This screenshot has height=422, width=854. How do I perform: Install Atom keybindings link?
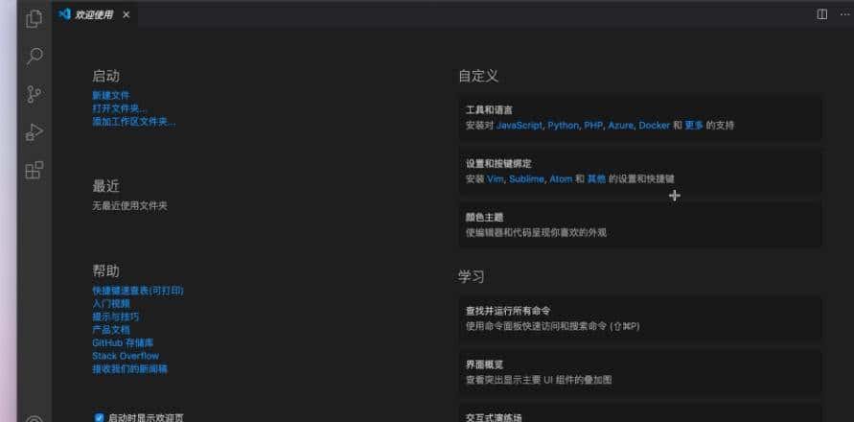pyautogui.click(x=561, y=178)
